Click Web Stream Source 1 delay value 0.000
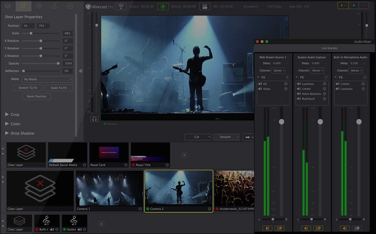The image size is (376, 234). (277, 63)
